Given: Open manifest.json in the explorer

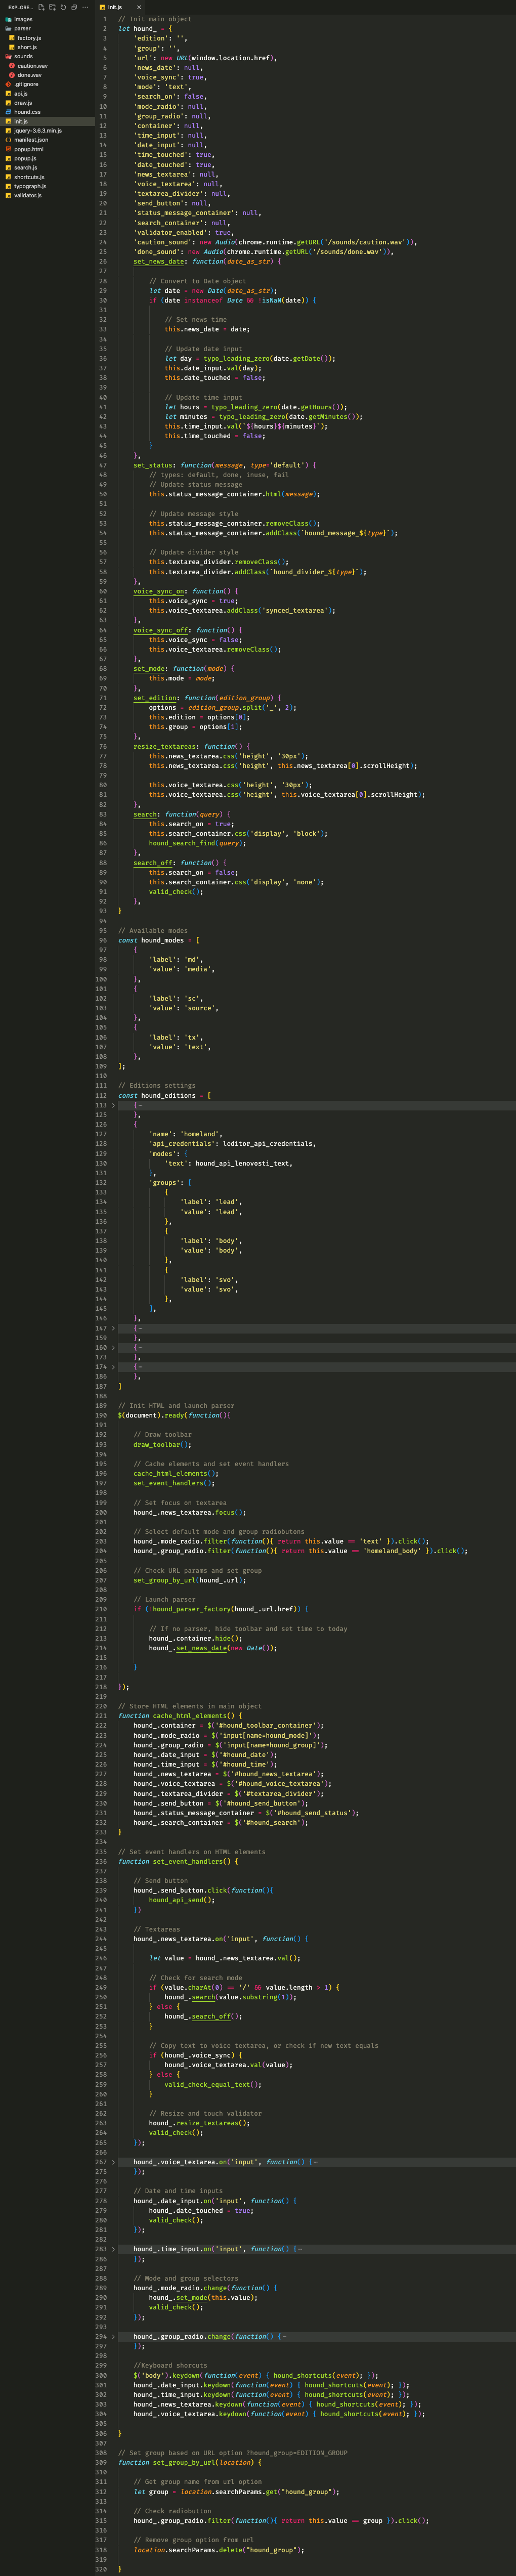Looking at the screenshot, I should click(47, 140).
